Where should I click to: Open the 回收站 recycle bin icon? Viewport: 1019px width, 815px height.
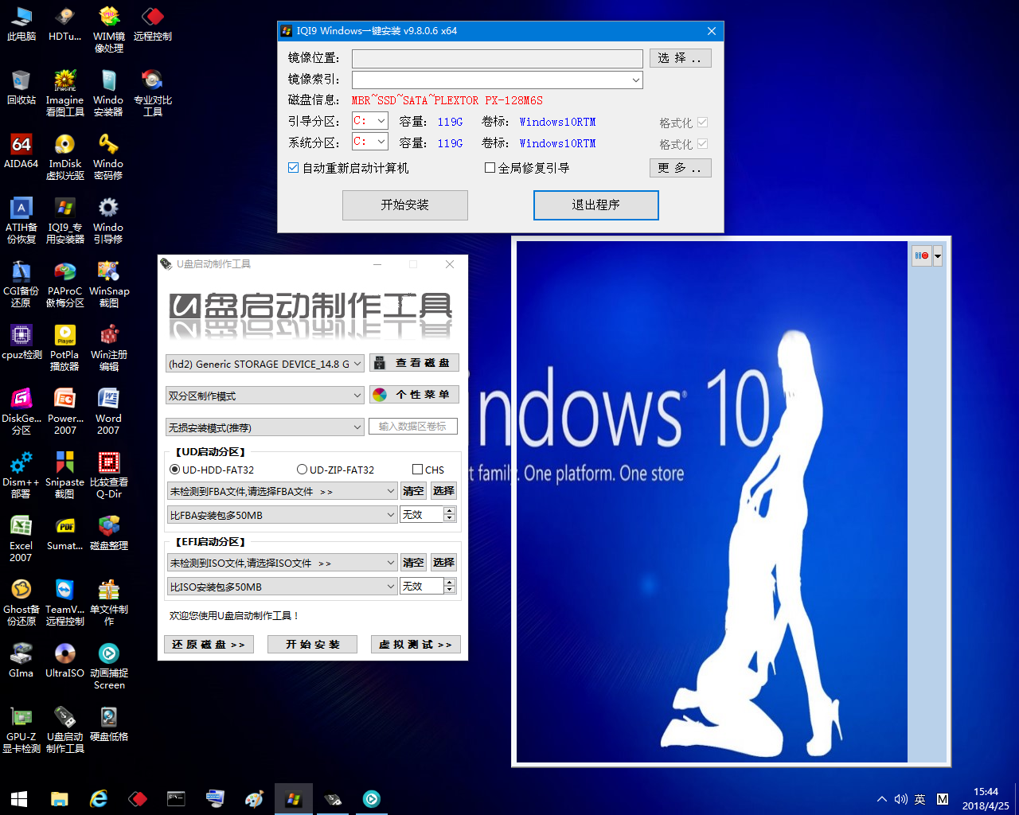tap(21, 88)
